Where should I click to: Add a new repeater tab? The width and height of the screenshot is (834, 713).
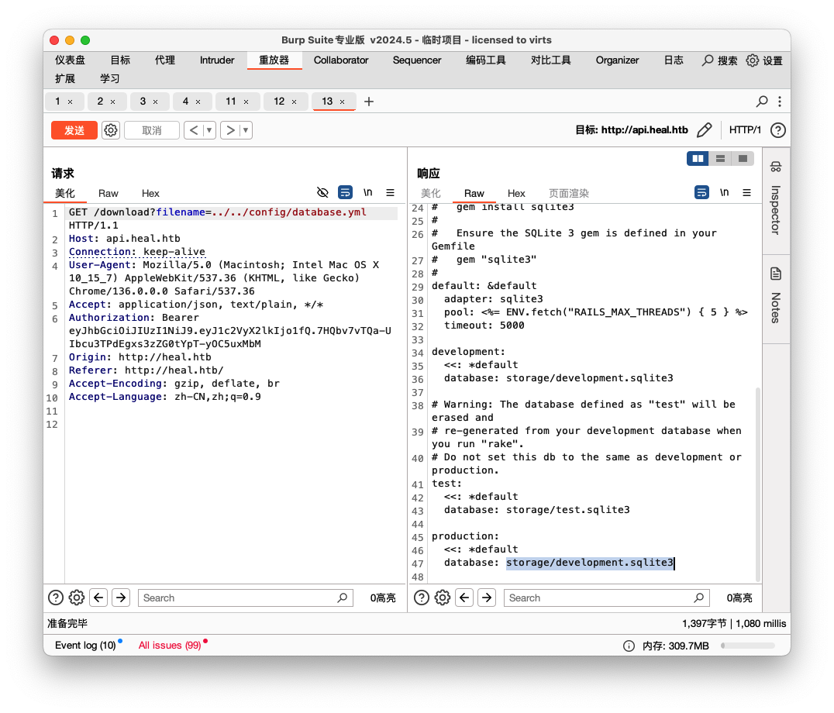click(369, 101)
